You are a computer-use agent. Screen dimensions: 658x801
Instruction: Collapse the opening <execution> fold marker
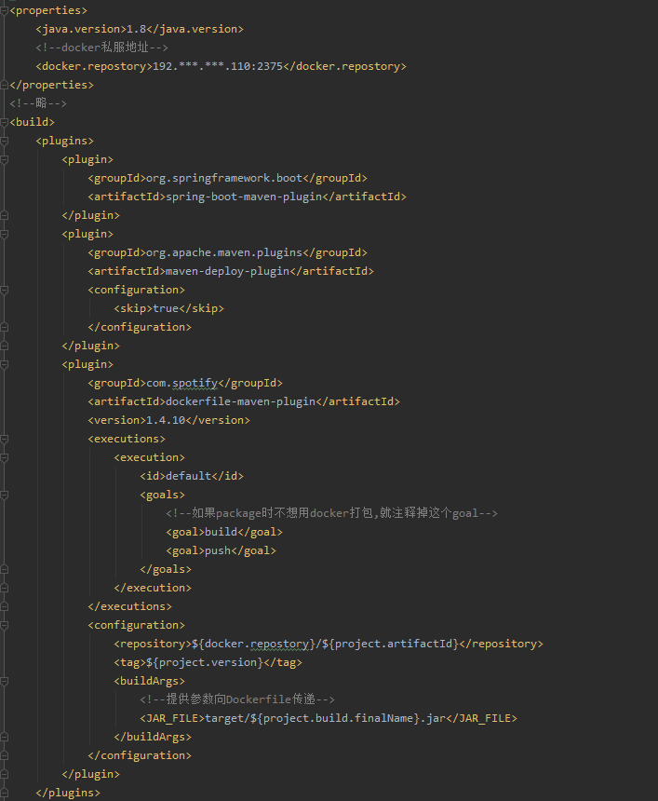[4, 457]
